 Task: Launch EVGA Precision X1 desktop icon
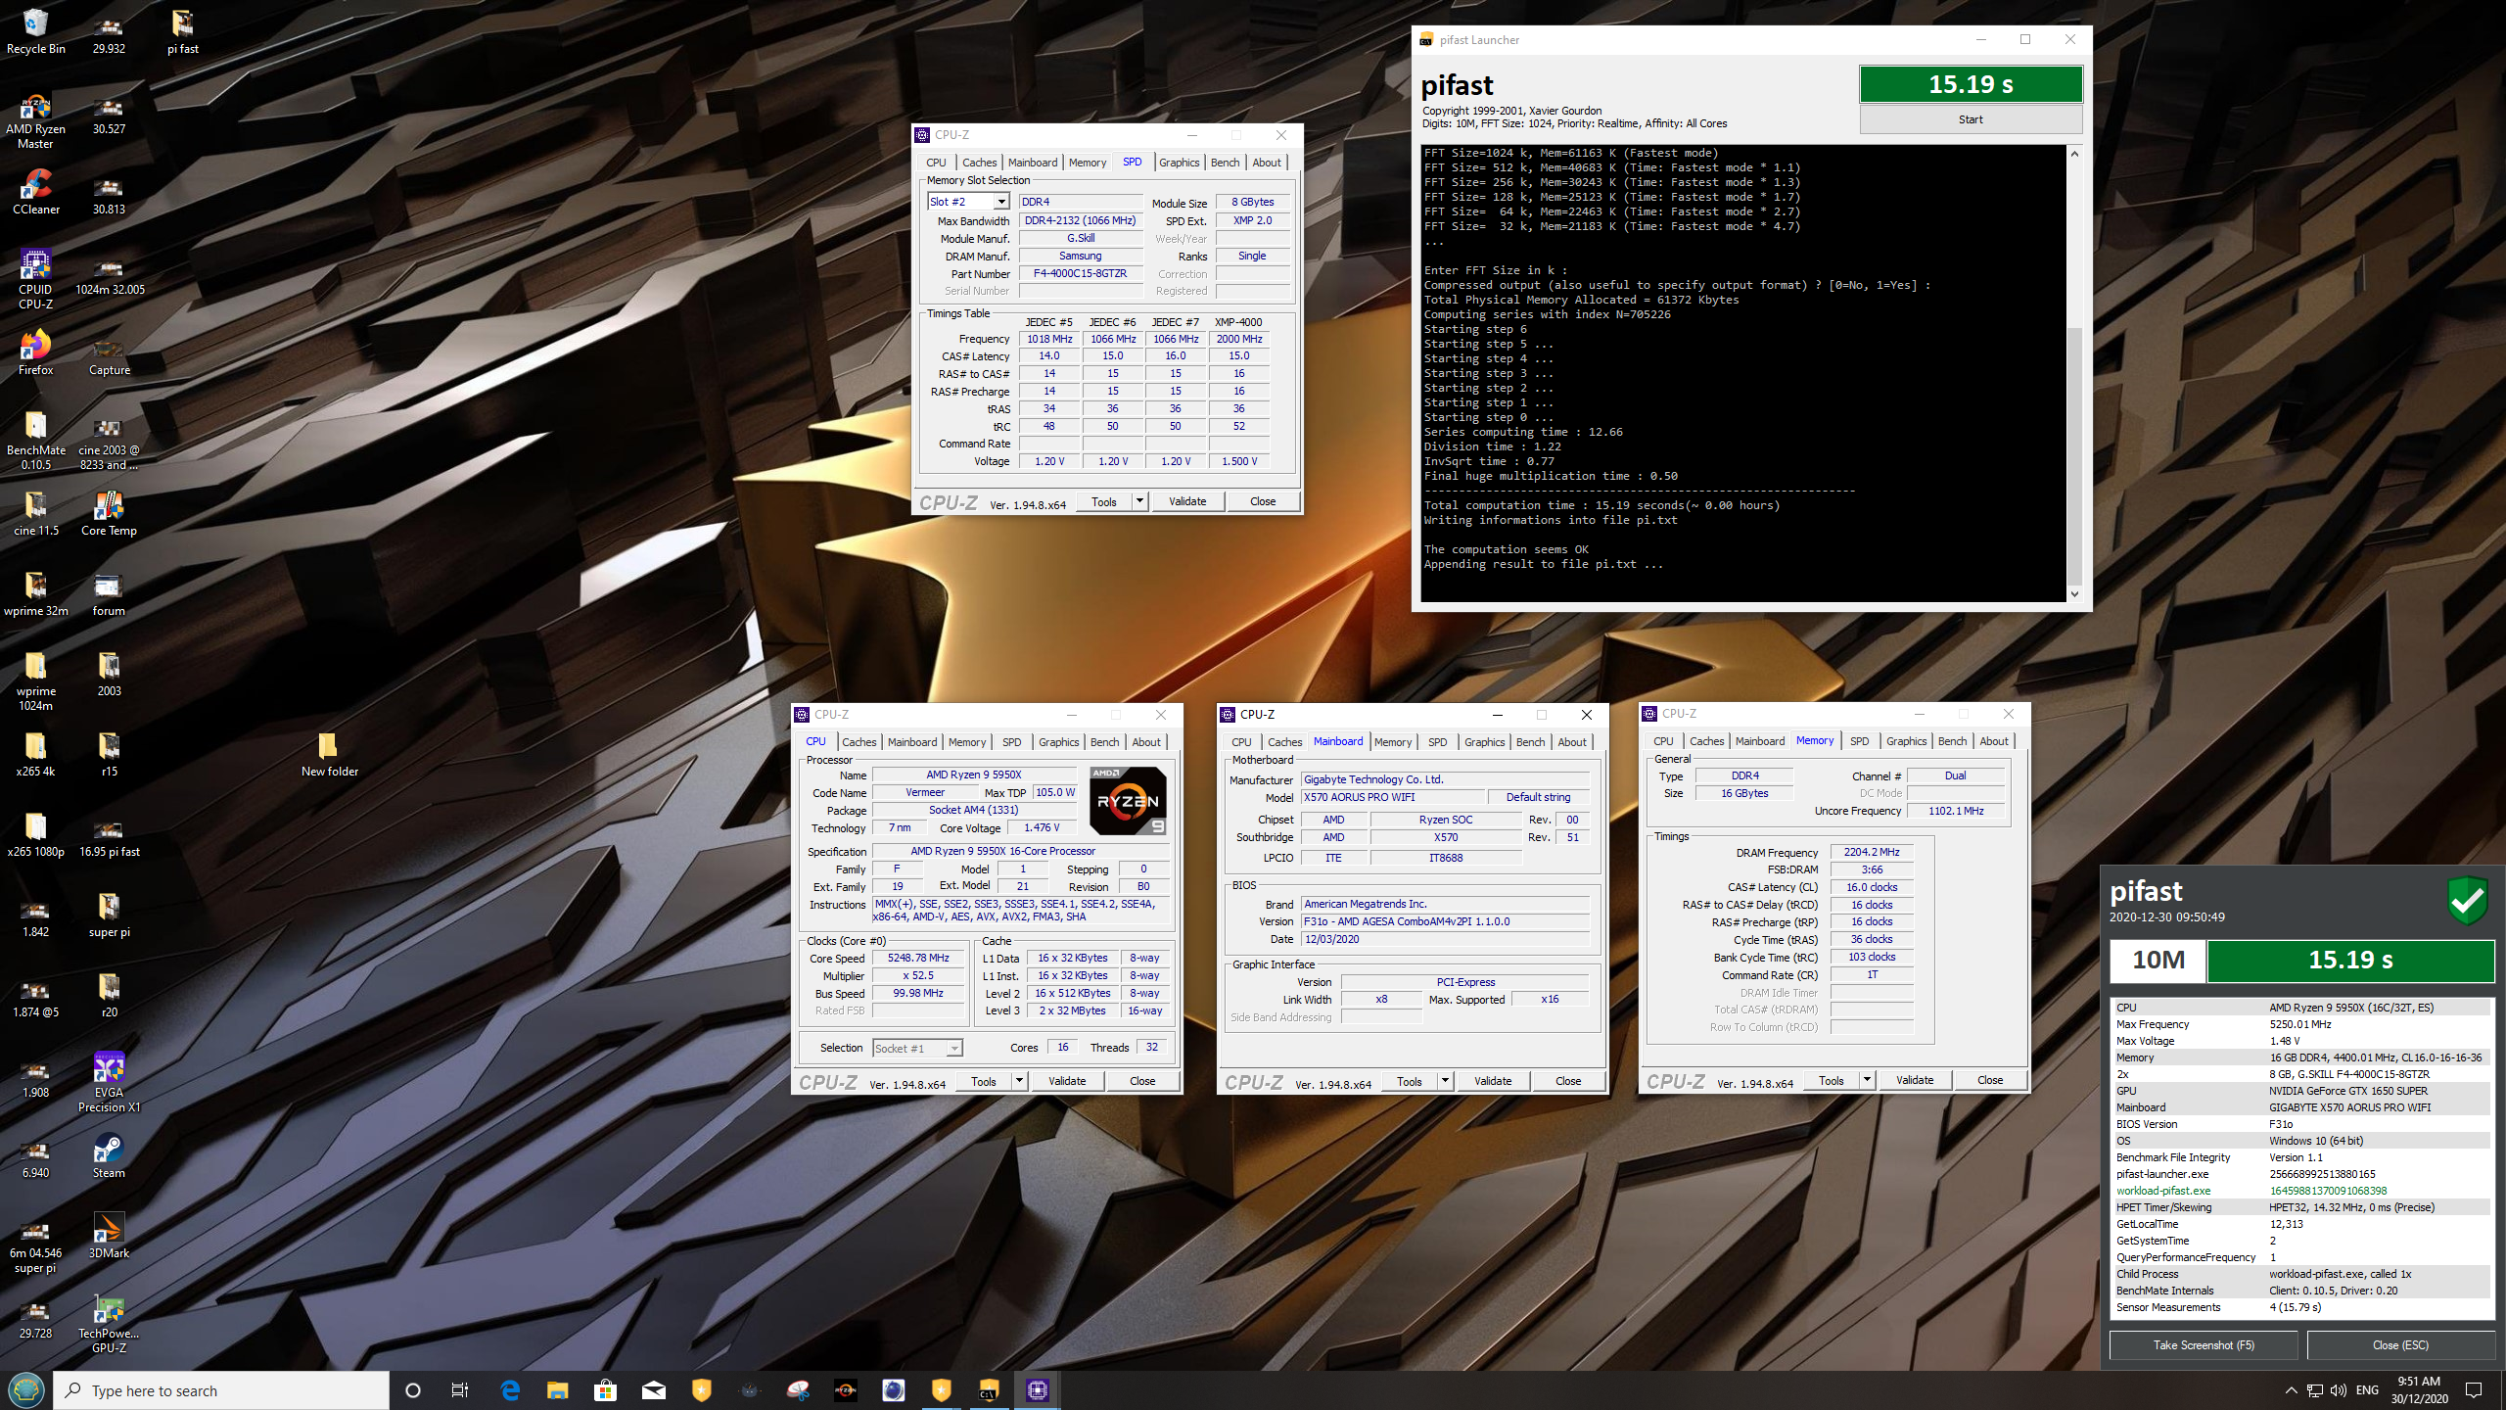109,1083
